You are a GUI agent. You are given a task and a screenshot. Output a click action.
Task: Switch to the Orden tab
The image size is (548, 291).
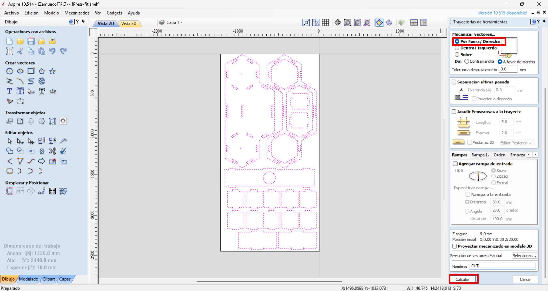pos(499,155)
